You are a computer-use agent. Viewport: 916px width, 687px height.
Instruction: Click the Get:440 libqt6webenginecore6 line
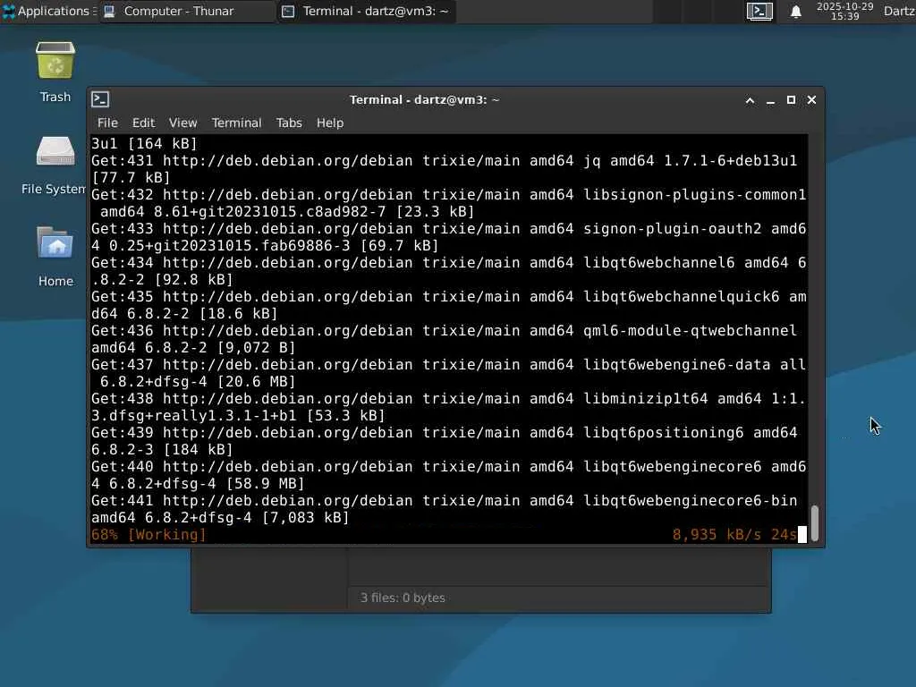(449, 475)
